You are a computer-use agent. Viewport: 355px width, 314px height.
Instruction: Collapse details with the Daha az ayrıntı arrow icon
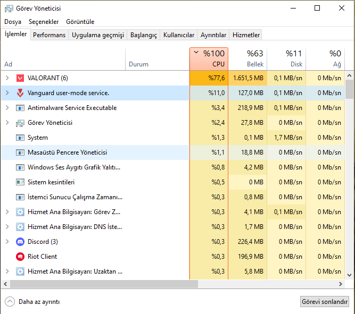pyautogui.click(x=10, y=302)
